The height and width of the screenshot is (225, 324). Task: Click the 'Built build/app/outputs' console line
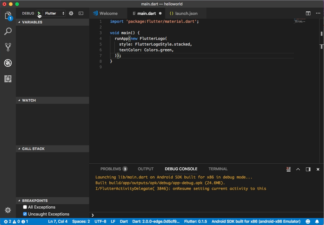pos(160,183)
